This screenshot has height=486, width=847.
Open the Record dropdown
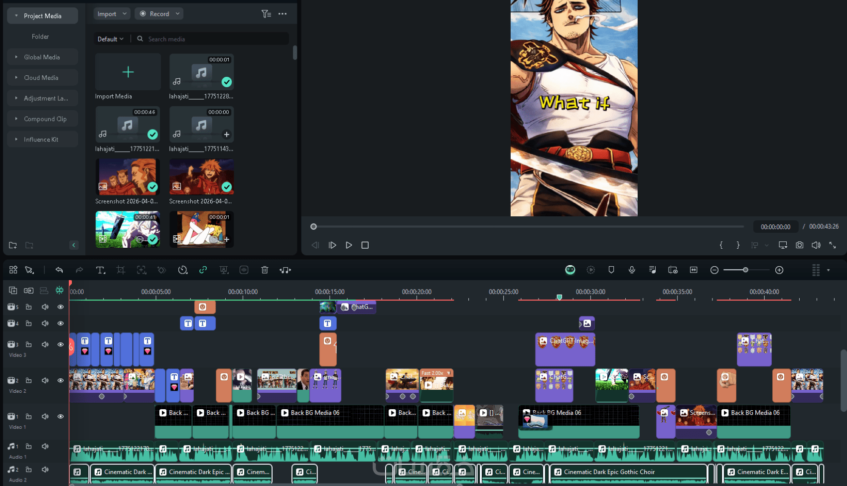point(159,14)
